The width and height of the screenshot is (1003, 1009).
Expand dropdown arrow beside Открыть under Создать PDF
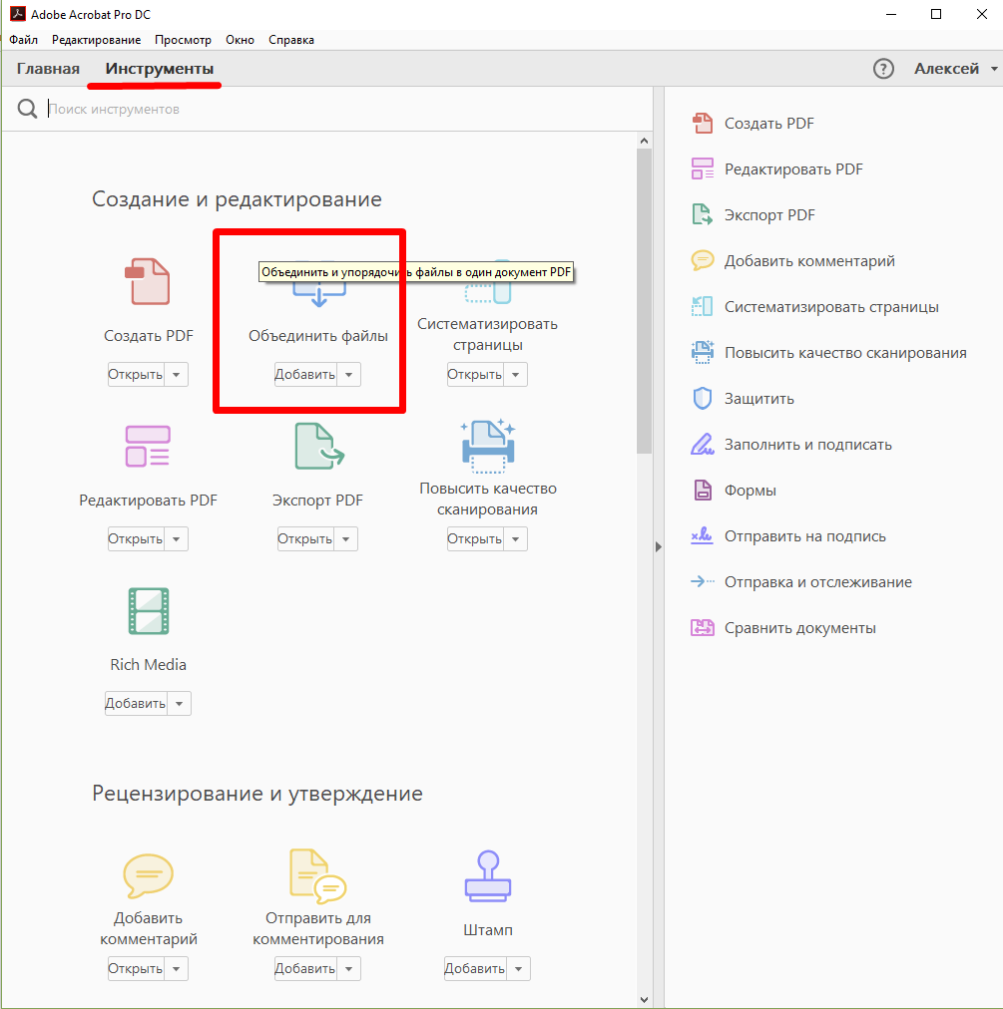pyautogui.click(x=176, y=375)
